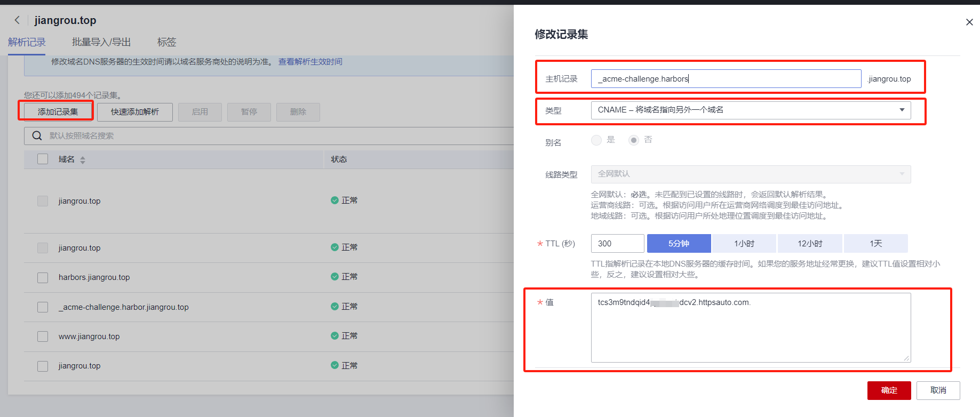Open the 类型 CNAME dropdown
This screenshot has height=417, width=980.
[751, 110]
